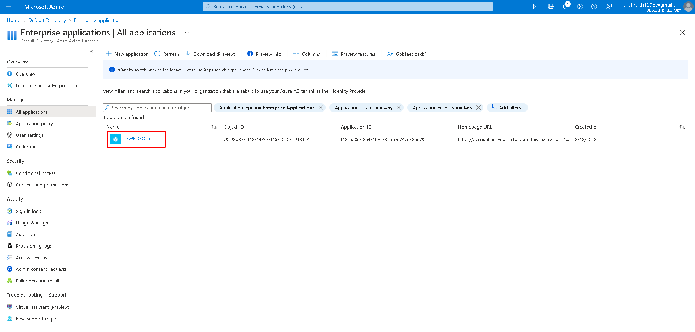The height and width of the screenshot is (332, 695).
Task: Focus the global Azure search bar
Action: point(348,7)
